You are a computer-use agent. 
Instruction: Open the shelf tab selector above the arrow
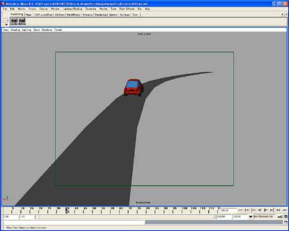6,21
